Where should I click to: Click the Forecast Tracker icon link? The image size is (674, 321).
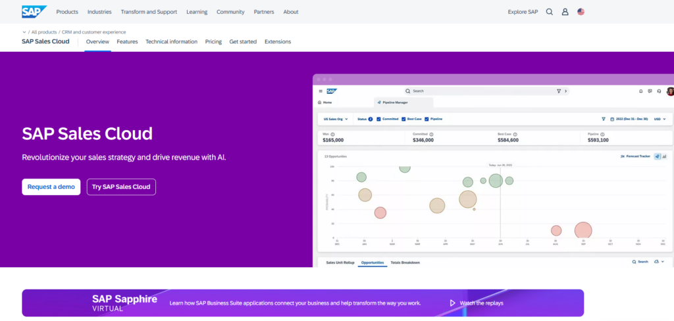(623, 156)
